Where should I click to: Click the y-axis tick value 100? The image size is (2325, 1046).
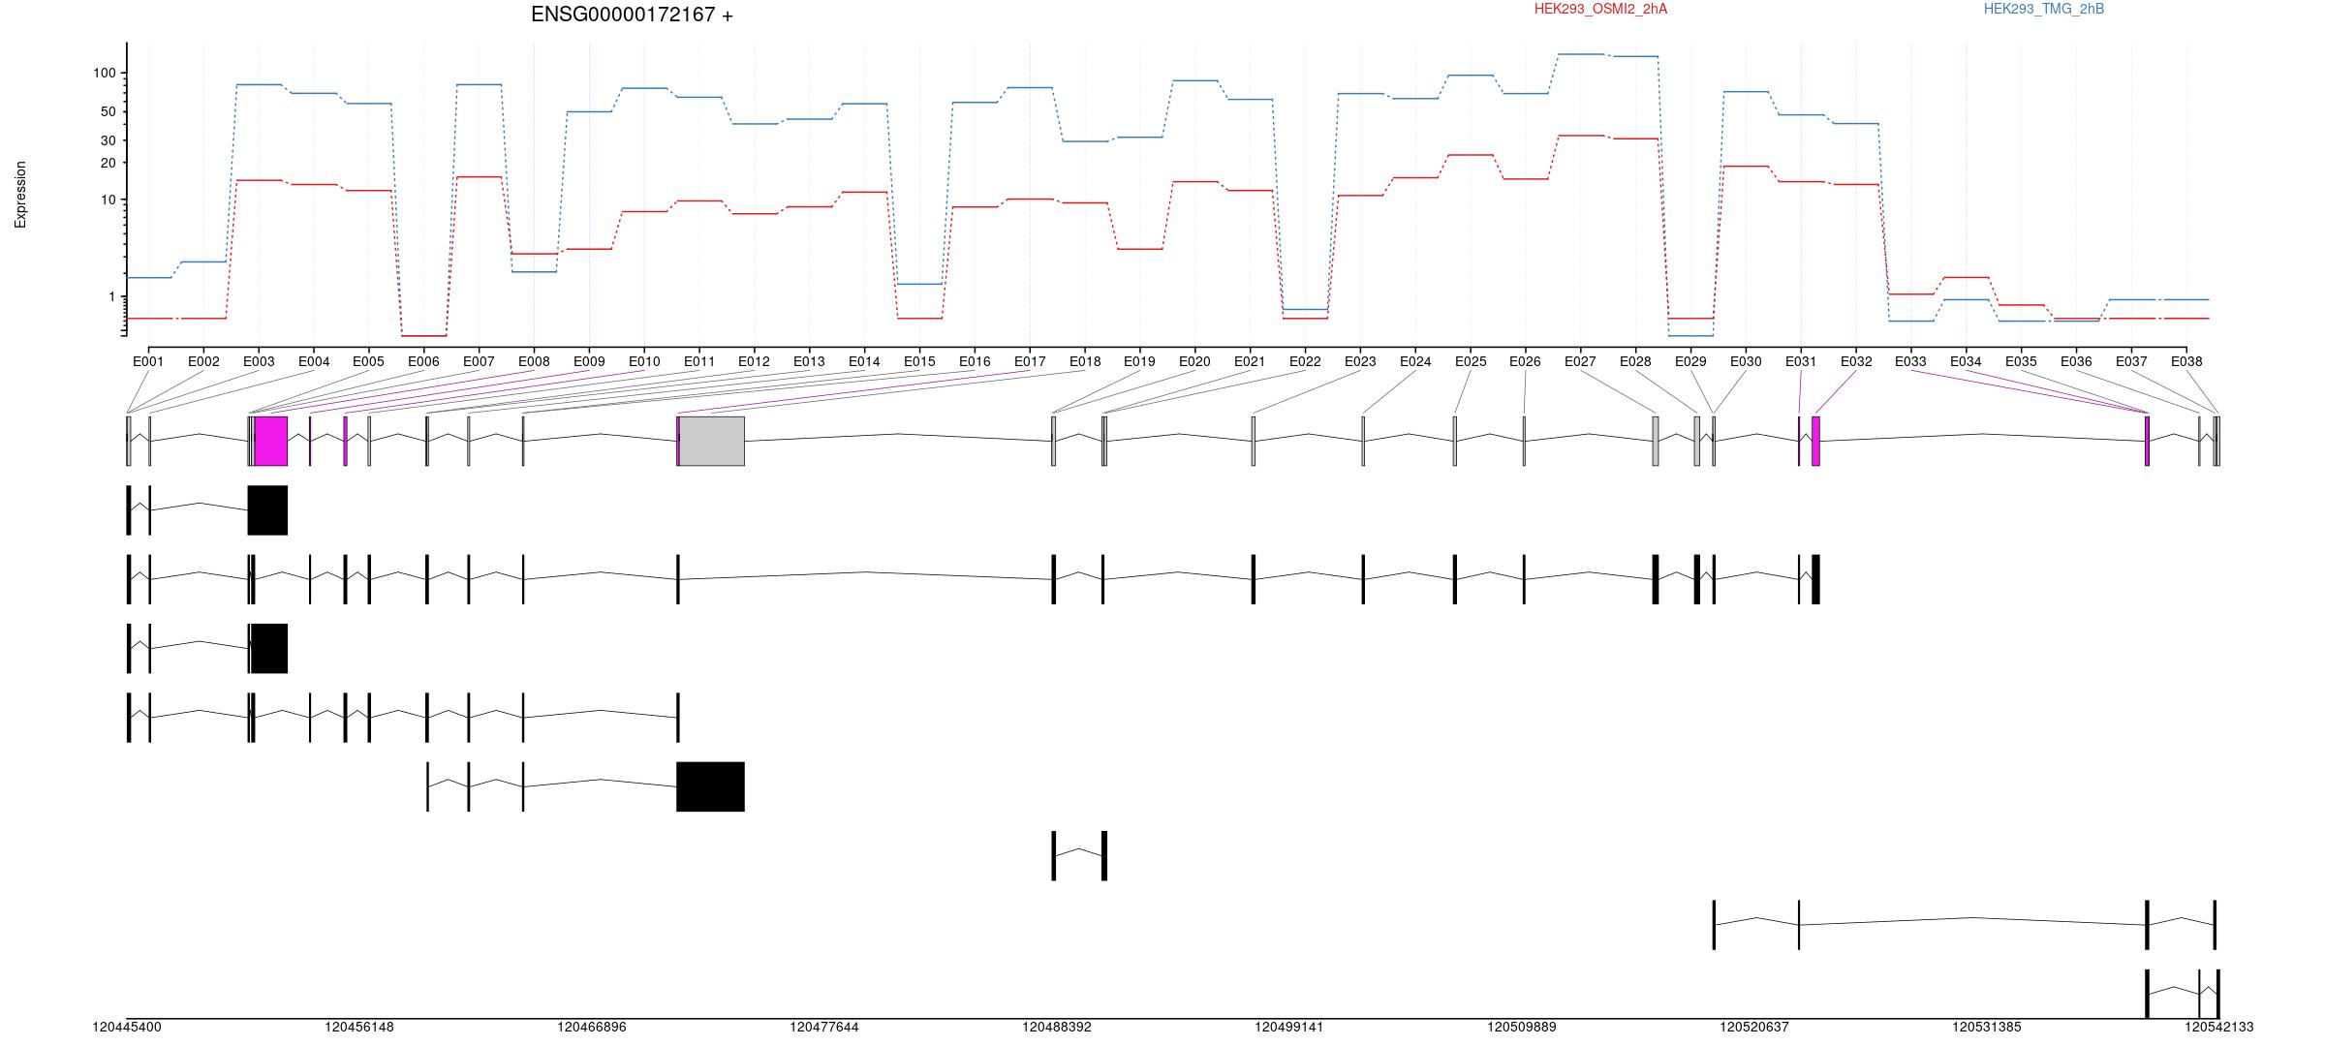coord(105,74)
